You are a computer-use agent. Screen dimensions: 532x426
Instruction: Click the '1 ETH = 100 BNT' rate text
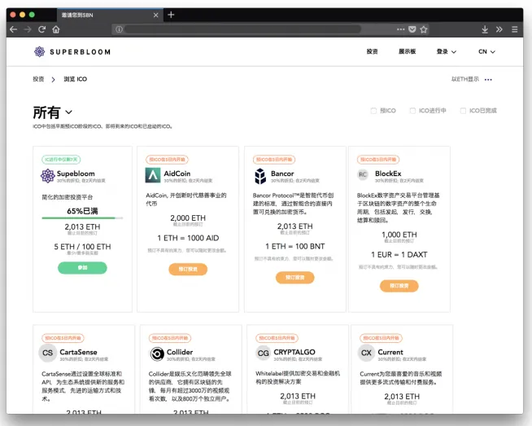[x=294, y=246]
